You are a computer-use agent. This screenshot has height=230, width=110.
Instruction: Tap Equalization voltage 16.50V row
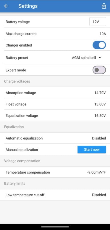[55, 116]
